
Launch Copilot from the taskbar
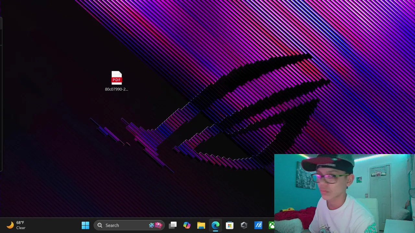187,225
